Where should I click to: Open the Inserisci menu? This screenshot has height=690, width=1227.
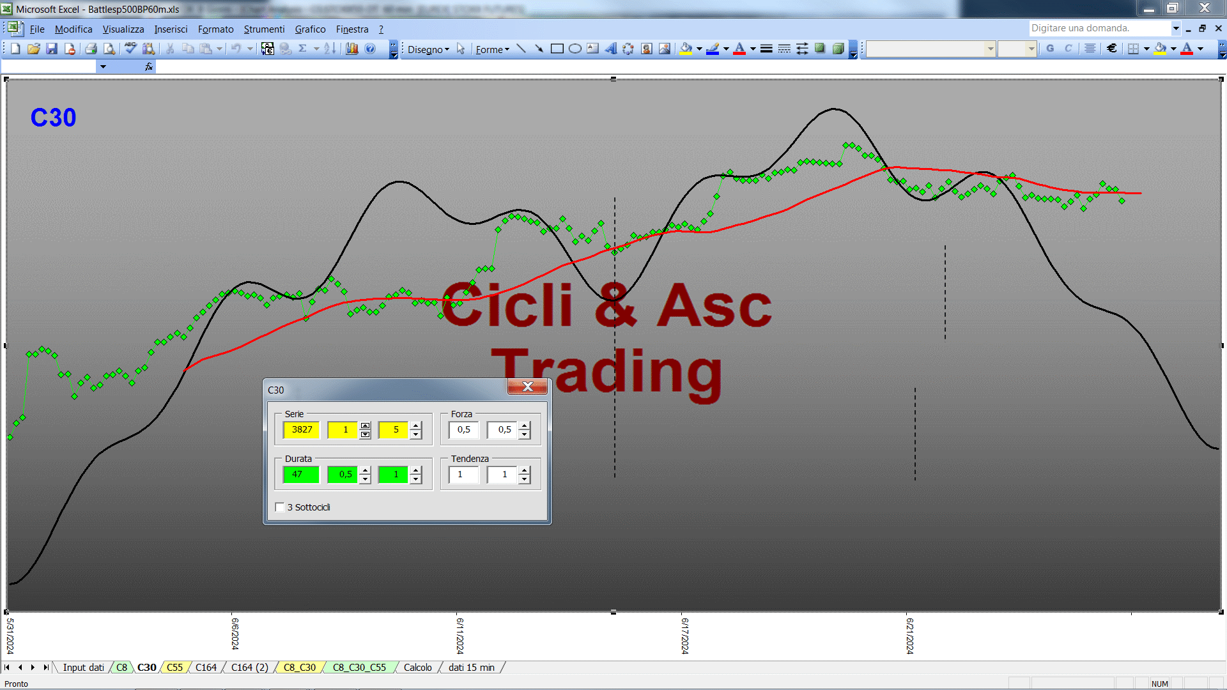(x=171, y=29)
